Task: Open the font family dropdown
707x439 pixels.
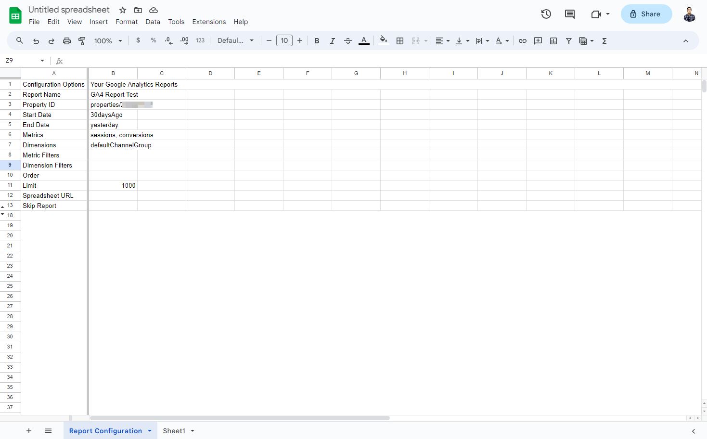Action: pos(235,41)
